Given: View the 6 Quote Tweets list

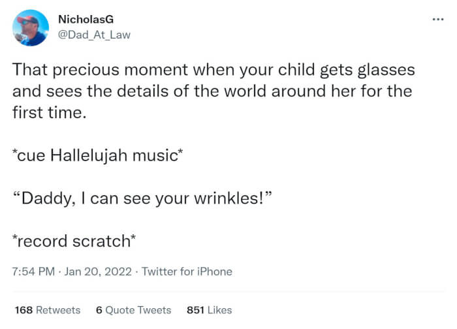Looking at the screenshot, I should [x=133, y=310].
